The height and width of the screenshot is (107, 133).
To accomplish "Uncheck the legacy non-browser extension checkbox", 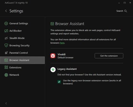I will [59, 82].
